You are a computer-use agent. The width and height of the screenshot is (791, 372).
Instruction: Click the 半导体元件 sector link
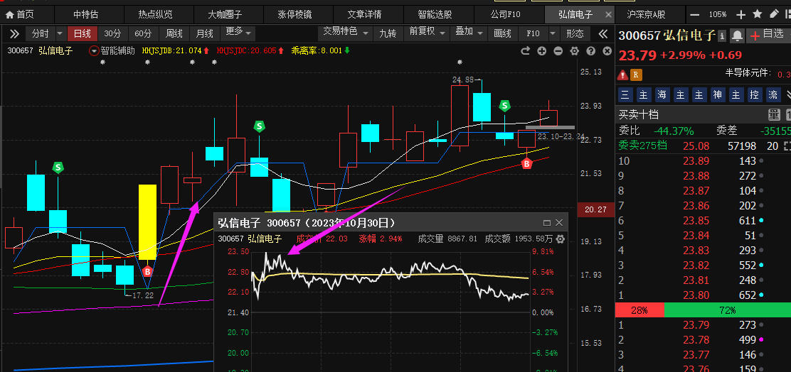(748, 74)
